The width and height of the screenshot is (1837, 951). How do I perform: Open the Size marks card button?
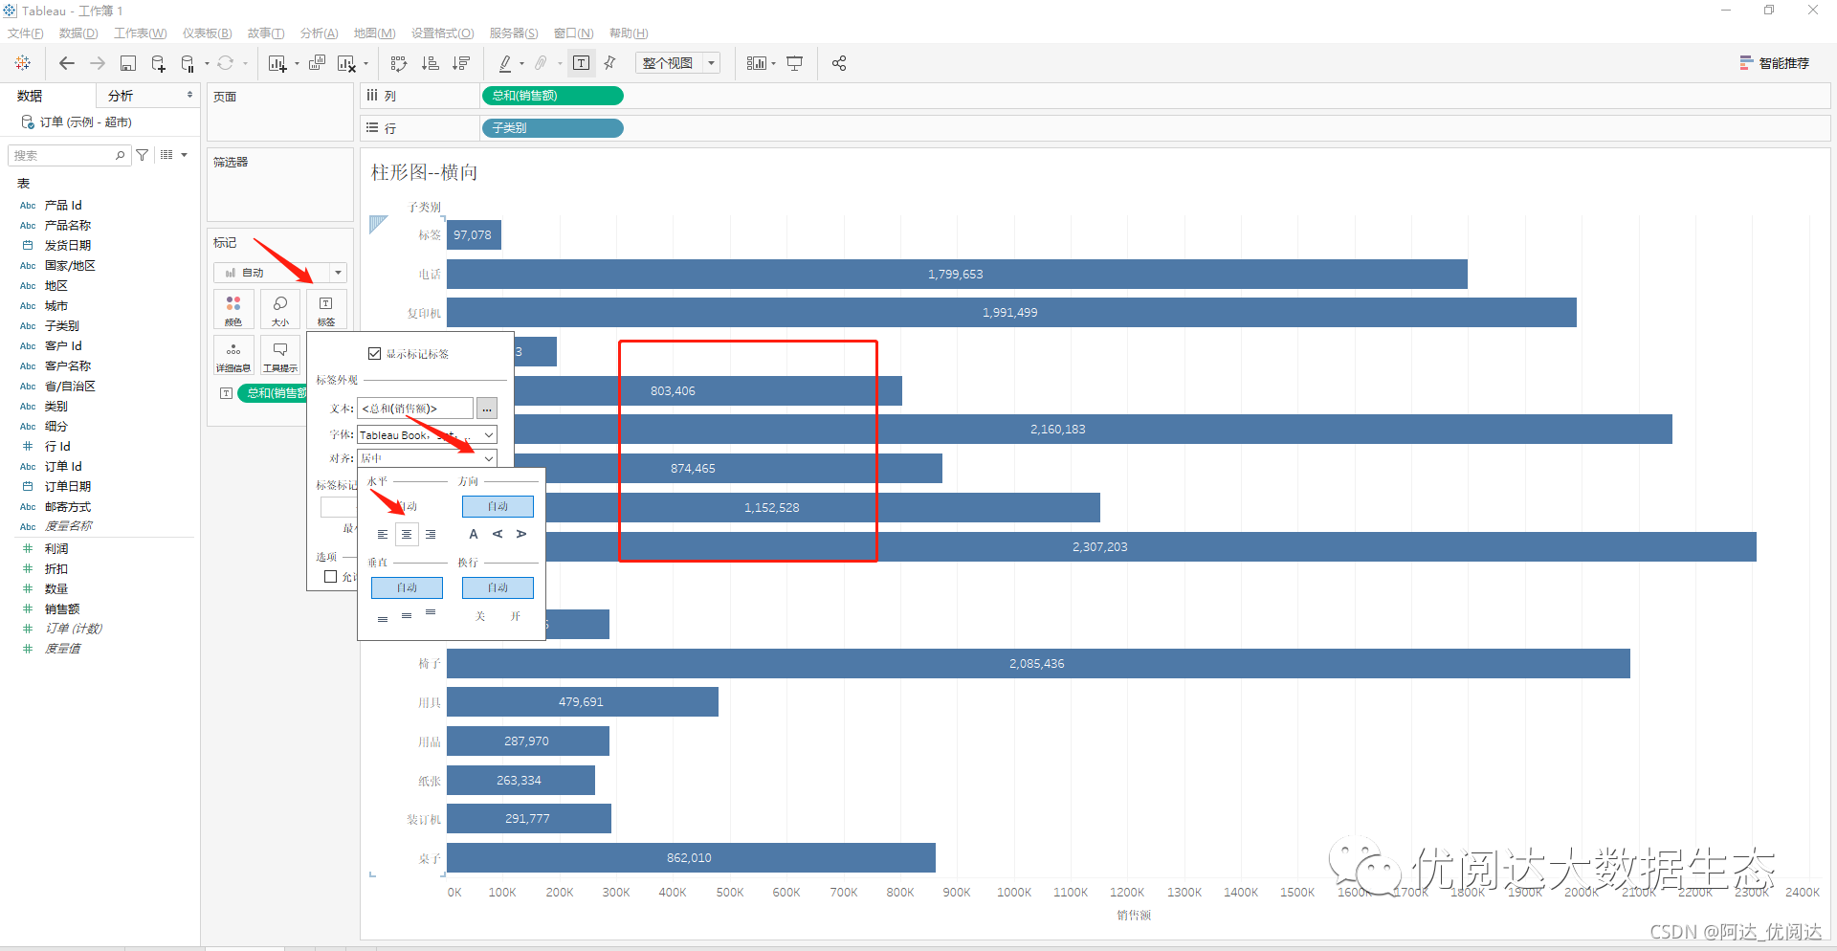coord(280,310)
